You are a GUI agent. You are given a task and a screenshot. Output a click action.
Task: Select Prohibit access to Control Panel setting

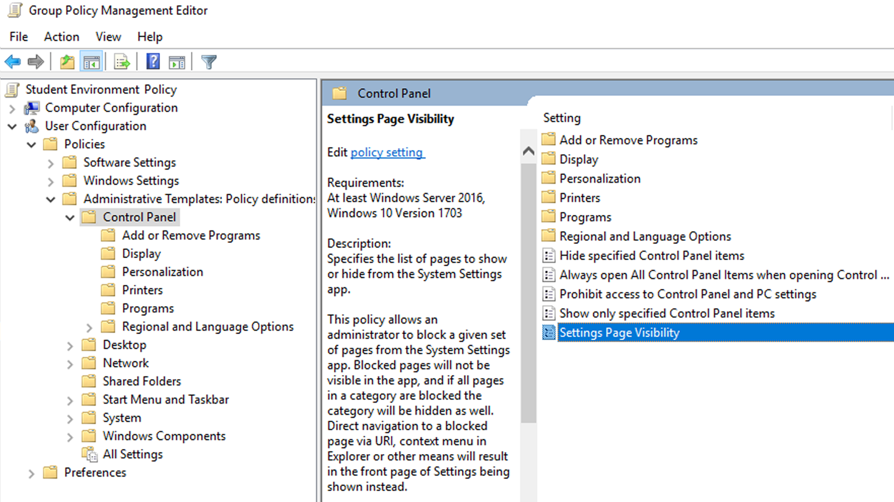click(x=687, y=294)
